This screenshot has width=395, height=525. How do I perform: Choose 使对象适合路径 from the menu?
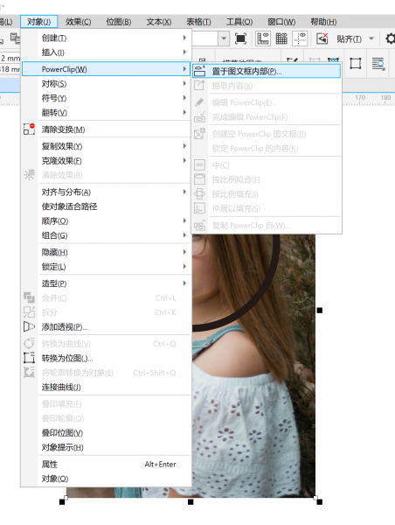[x=106, y=206]
